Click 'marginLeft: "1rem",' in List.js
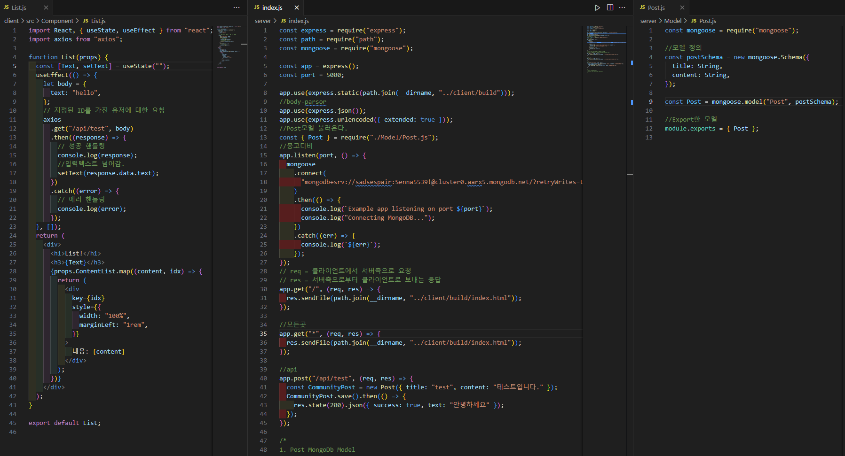The width and height of the screenshot is (845, 456). point(113,325)
